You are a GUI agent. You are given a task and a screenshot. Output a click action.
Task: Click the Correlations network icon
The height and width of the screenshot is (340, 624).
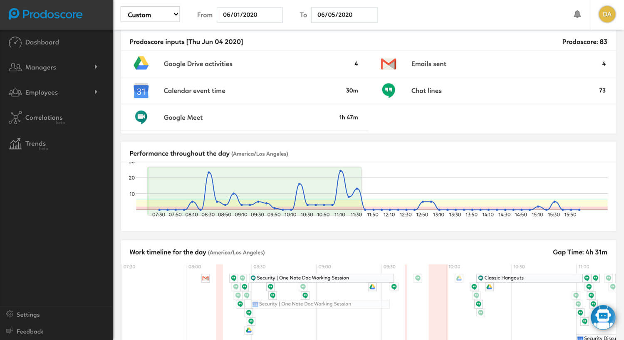pos(15,118)
